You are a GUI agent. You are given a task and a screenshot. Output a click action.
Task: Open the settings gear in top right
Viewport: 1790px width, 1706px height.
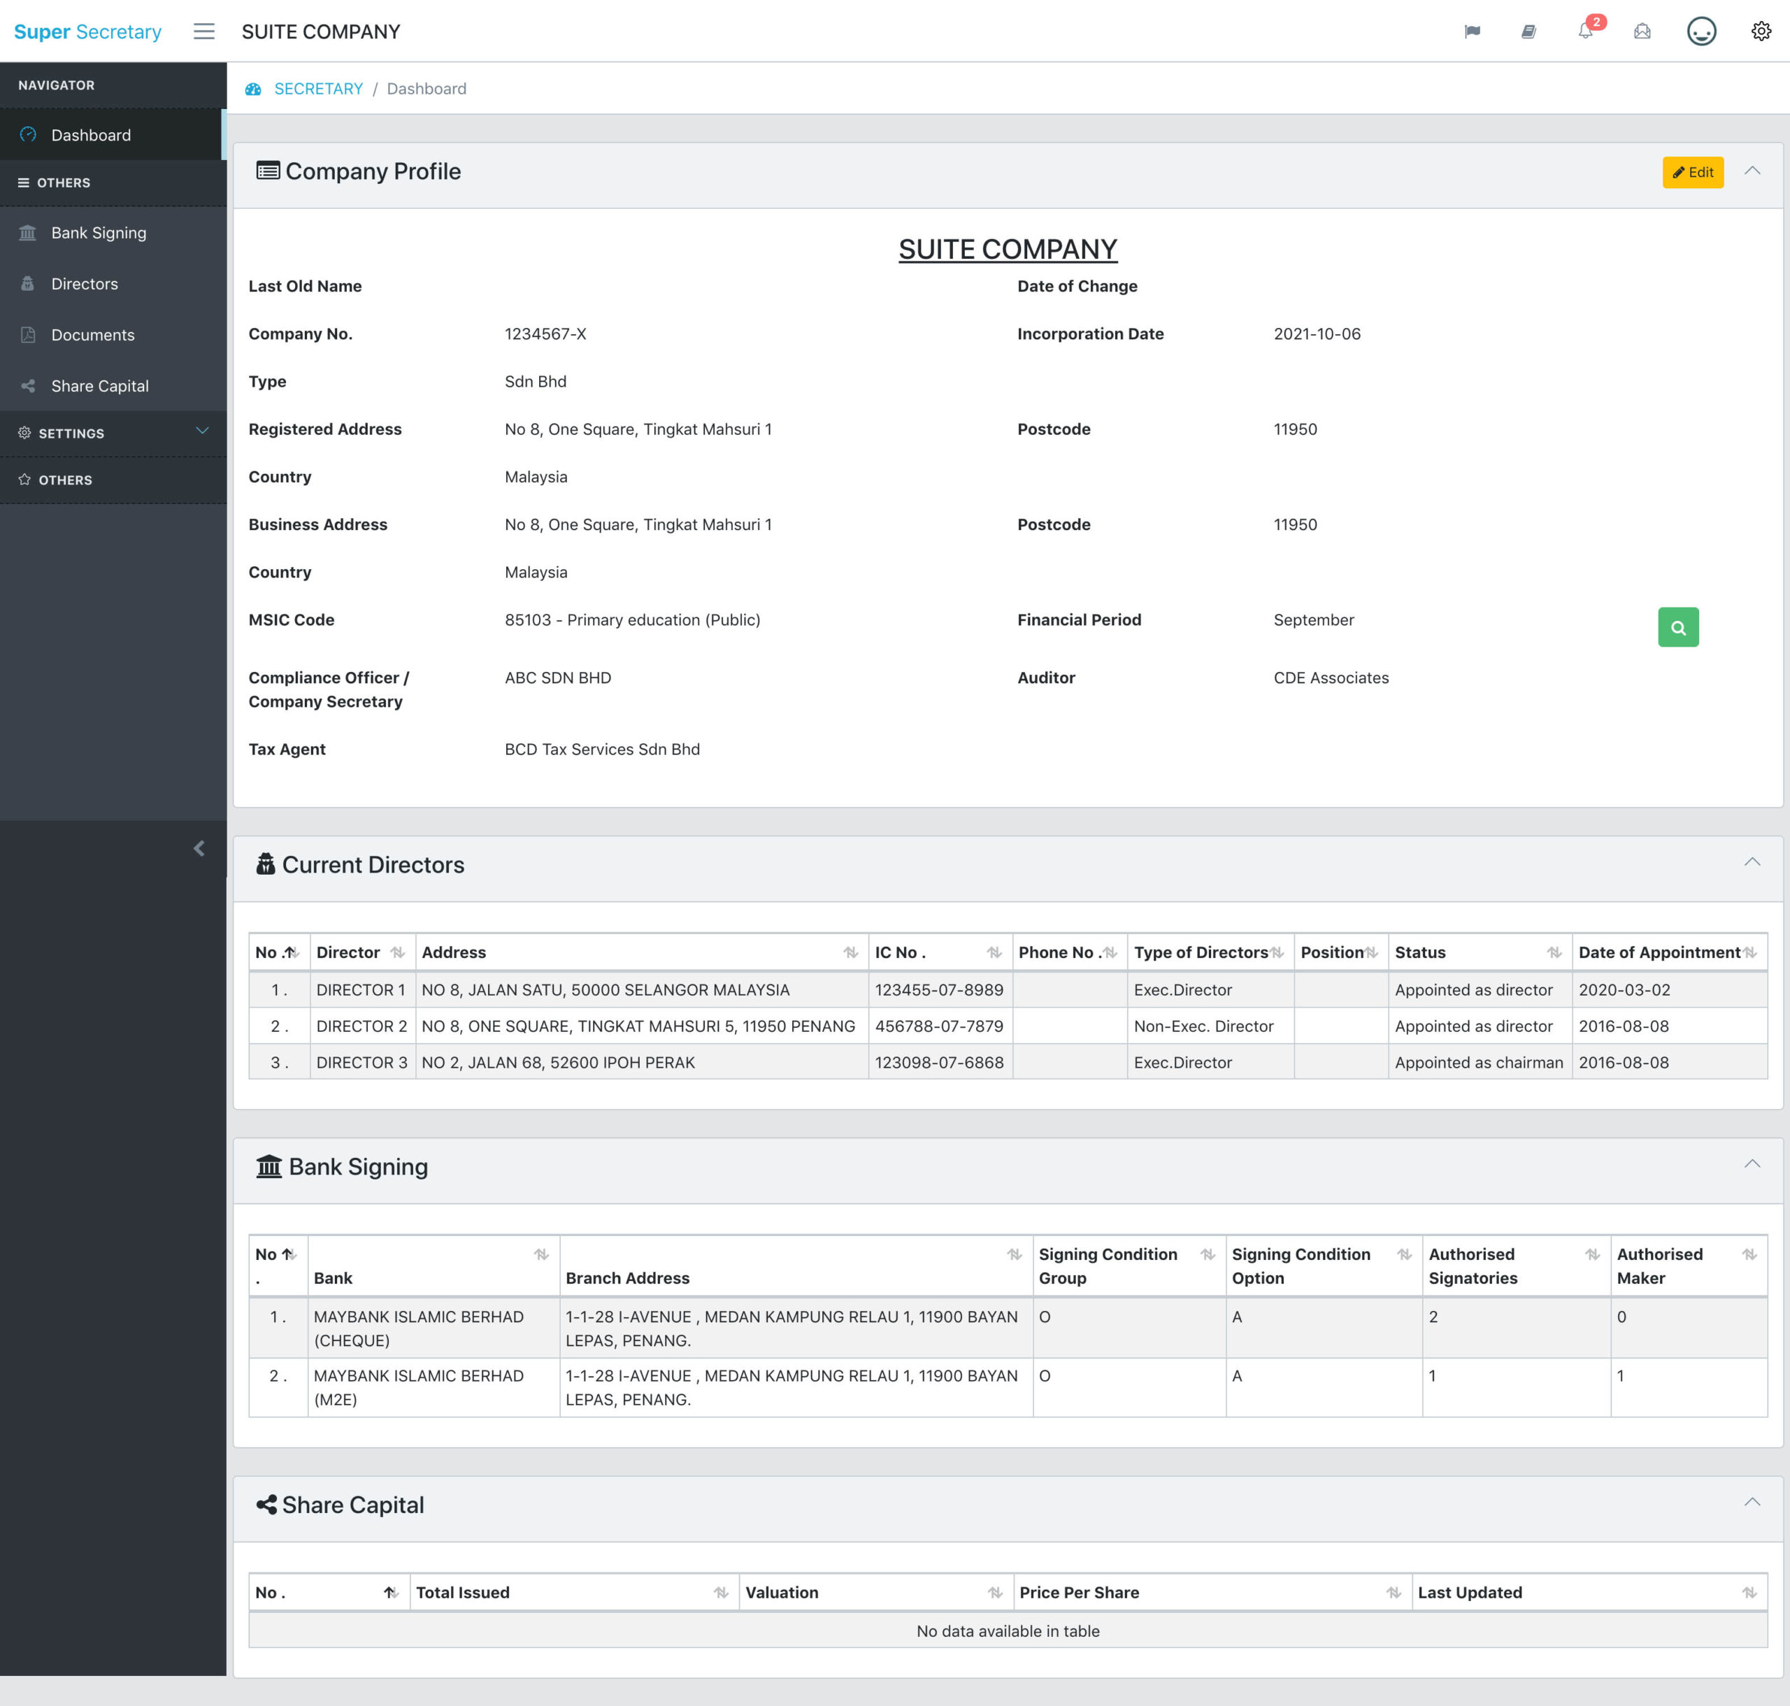1761,31
